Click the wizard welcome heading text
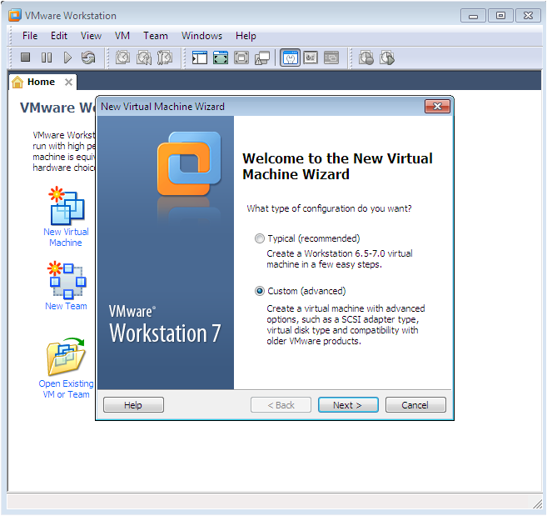Viewport: 547px width, 516px height. [337, 166]
